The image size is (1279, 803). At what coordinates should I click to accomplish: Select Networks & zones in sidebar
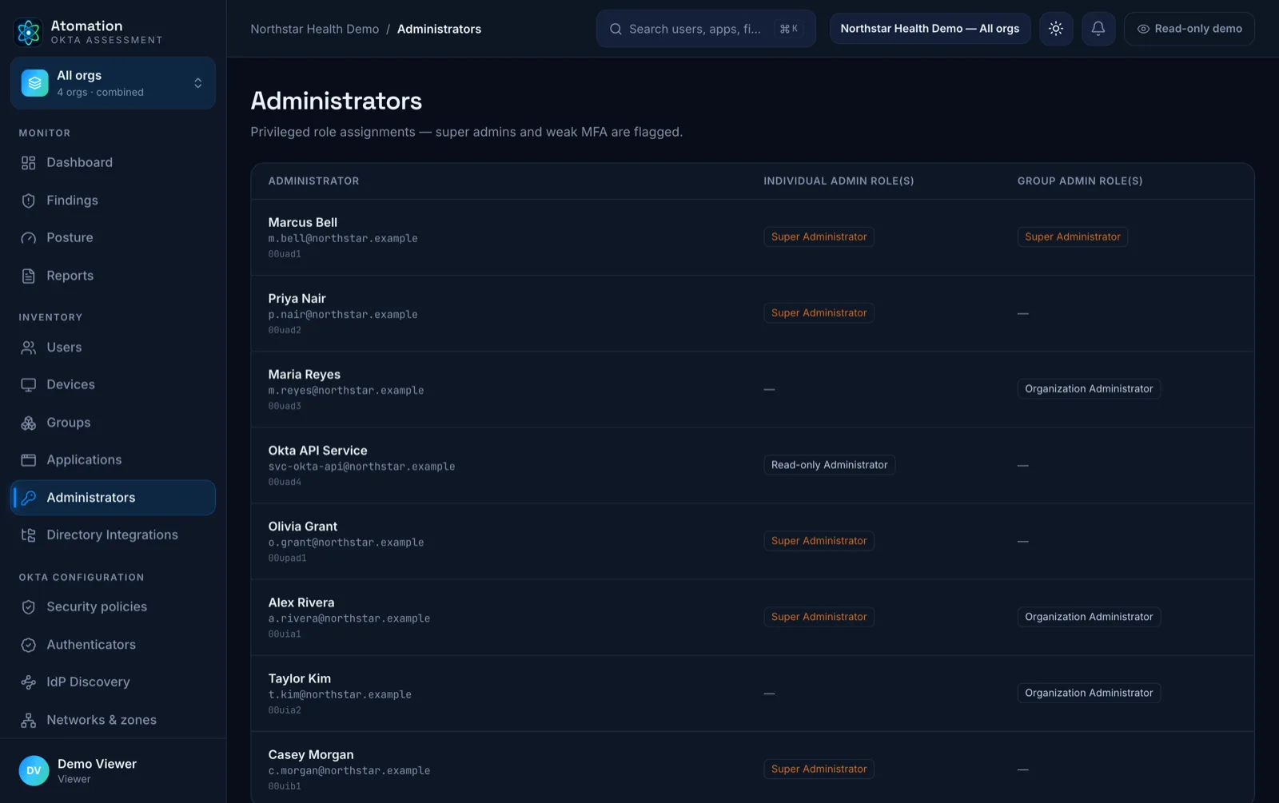coord(114,720)
